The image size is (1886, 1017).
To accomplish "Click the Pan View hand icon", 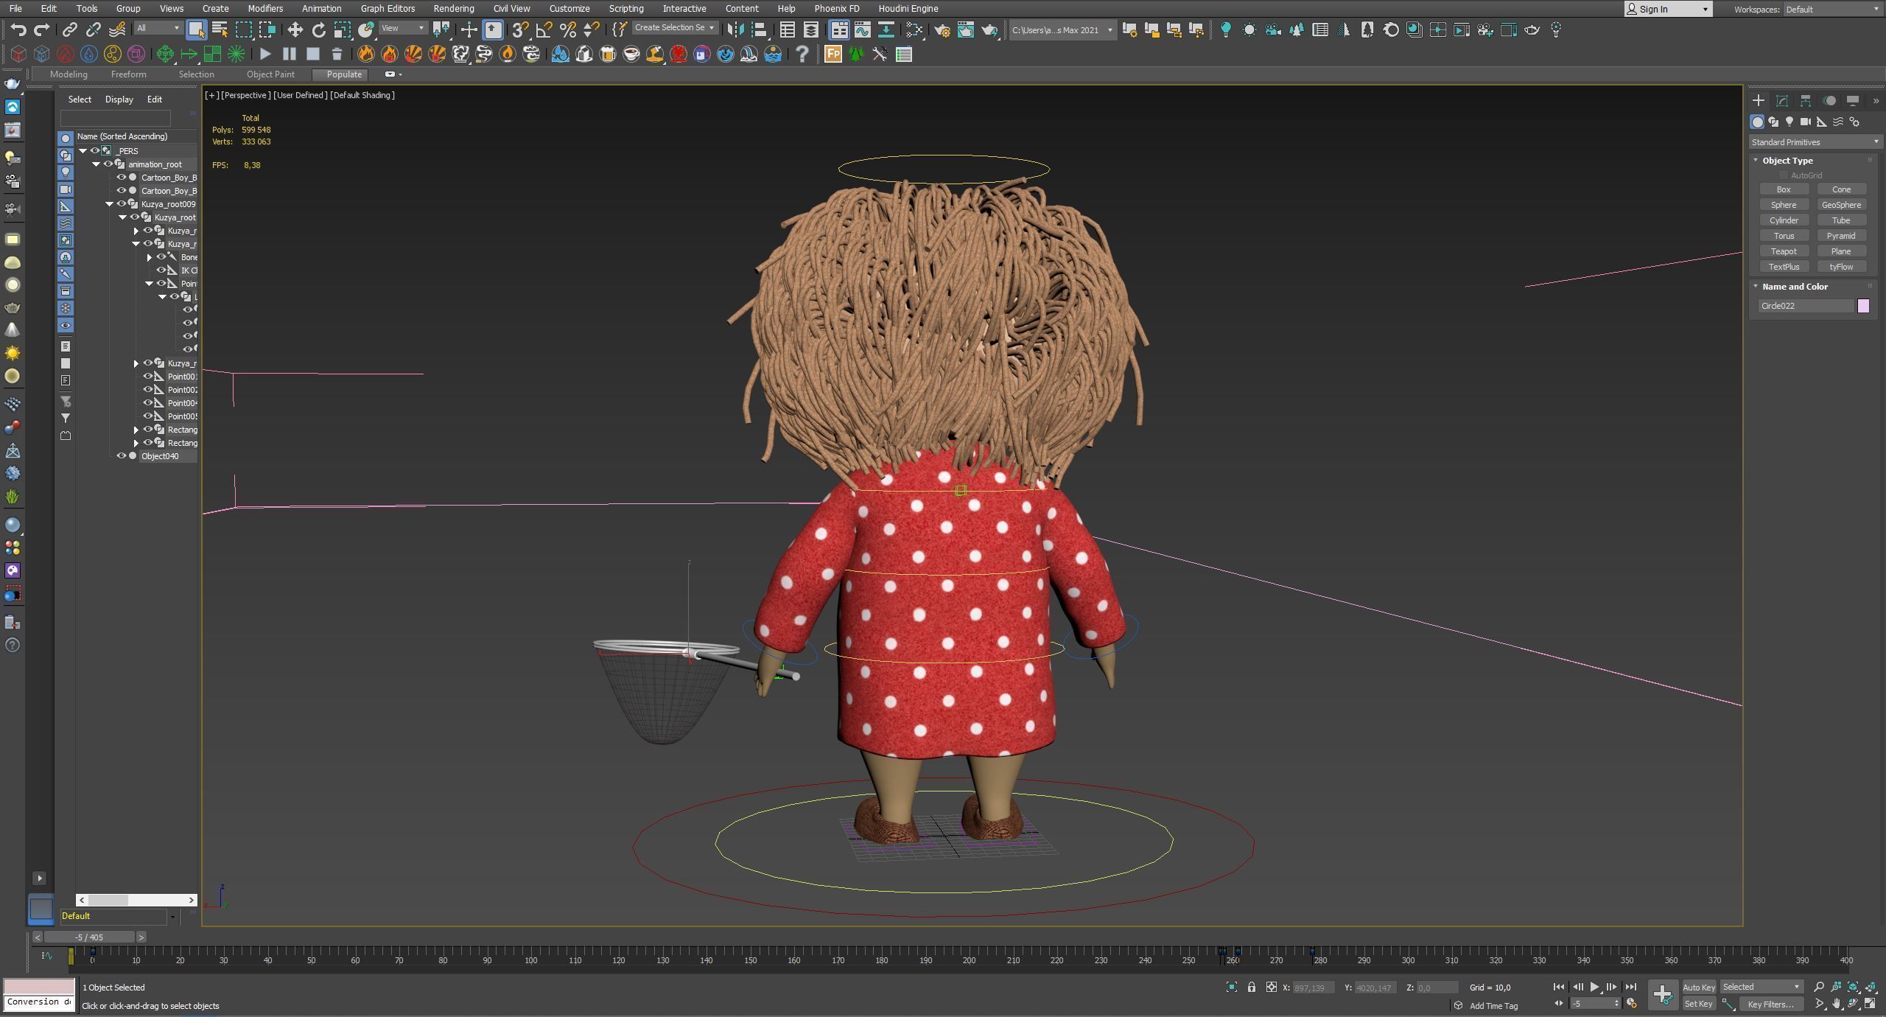I will pyautogui.click(x=1837, y=1004).
